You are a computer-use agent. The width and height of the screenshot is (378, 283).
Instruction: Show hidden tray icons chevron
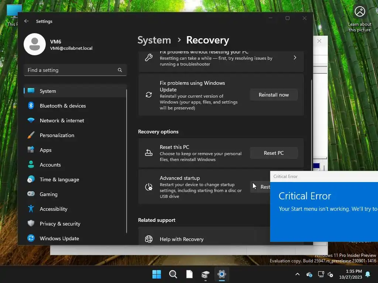point(298,274)
